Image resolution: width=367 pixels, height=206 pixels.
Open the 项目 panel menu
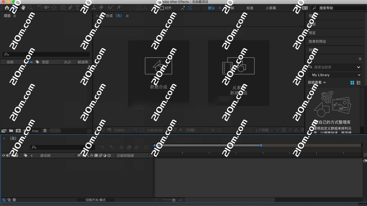[x=15, y=16]
